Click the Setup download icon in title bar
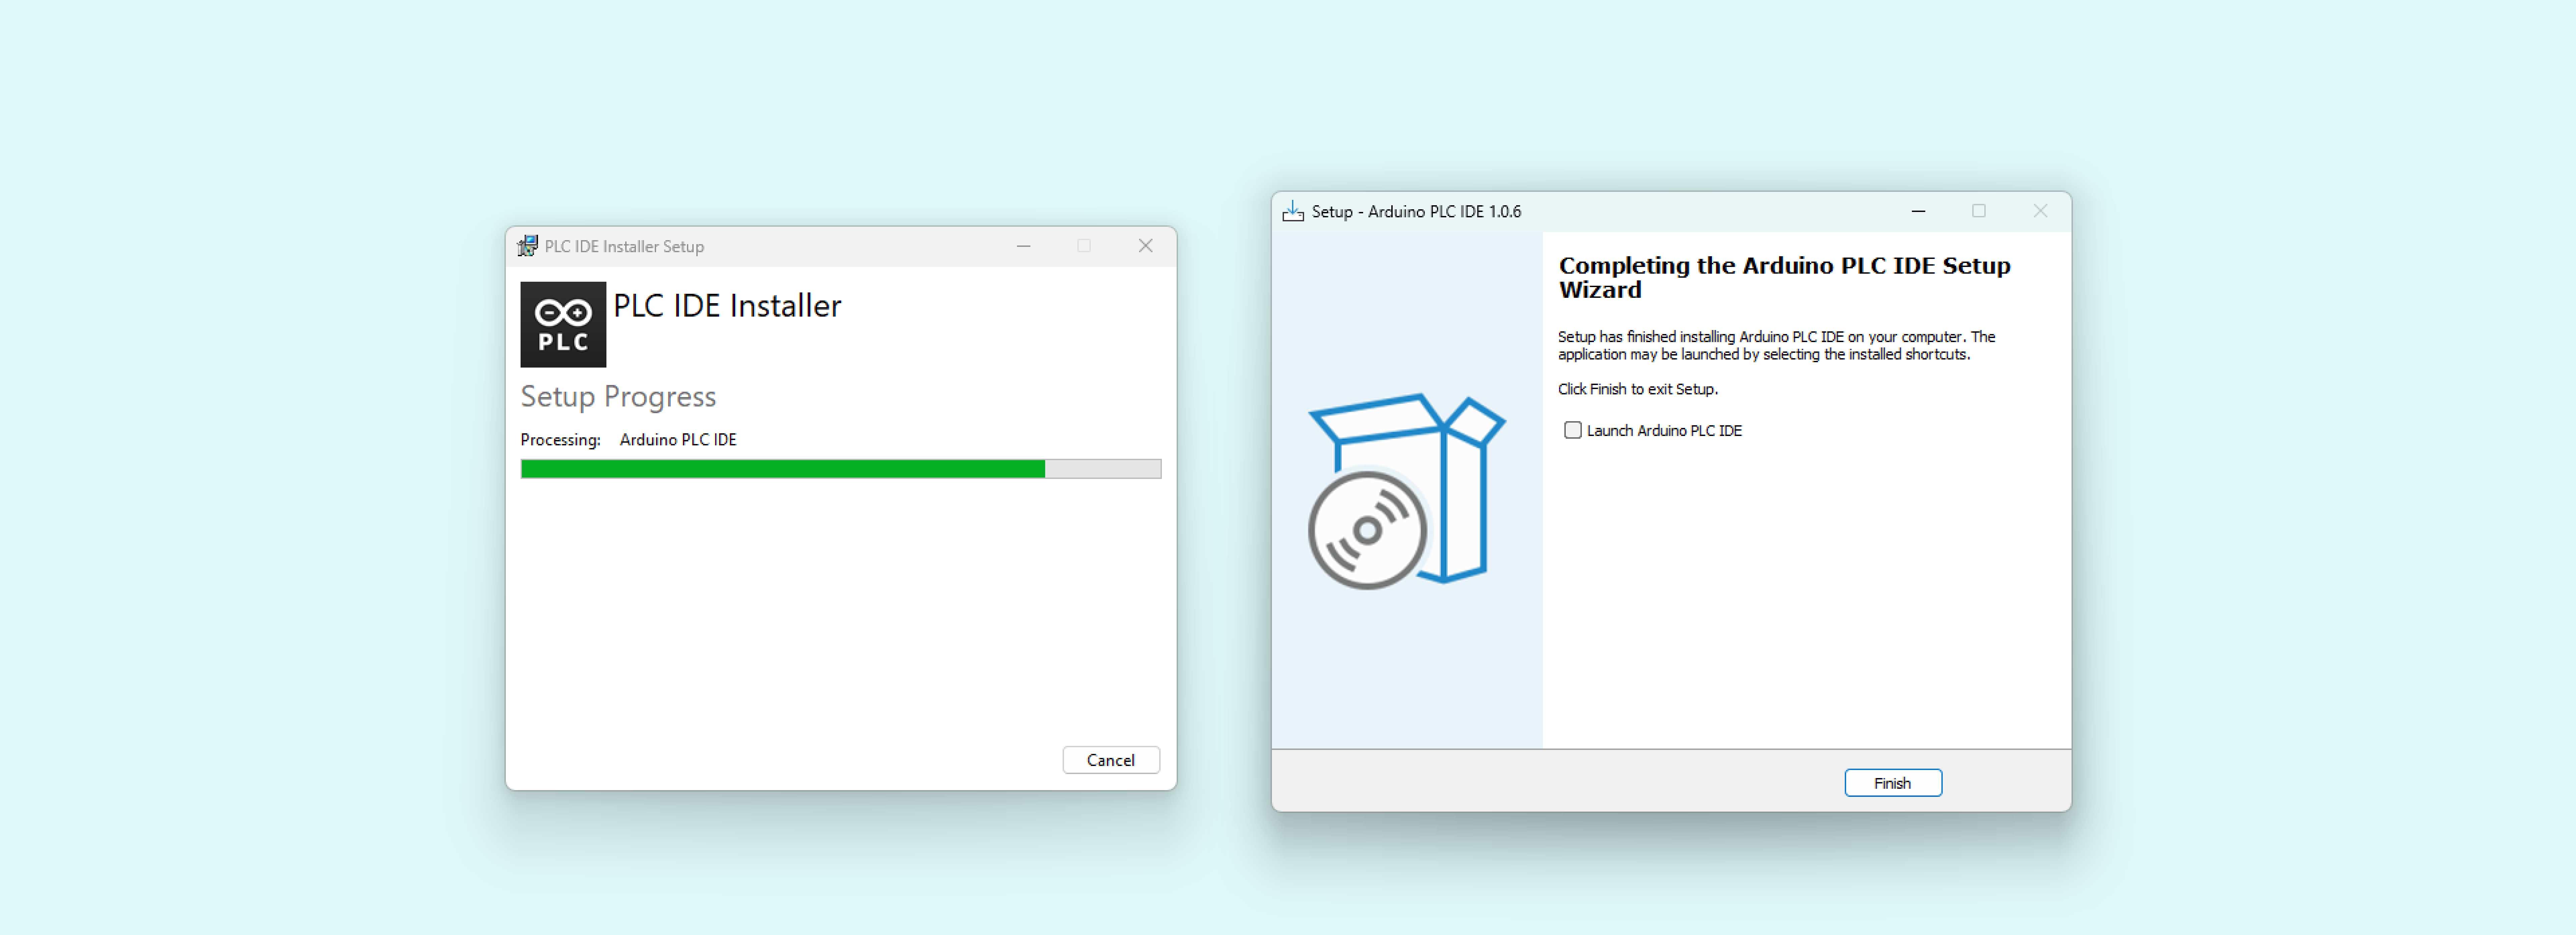 click(x=1293, y=211)
